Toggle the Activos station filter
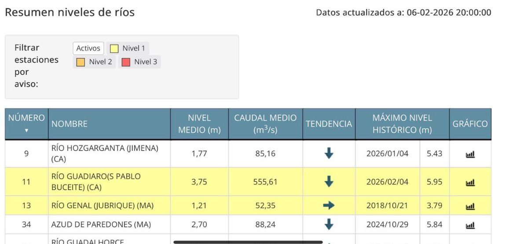Screen dimensions: 513x244 (88, 48)
